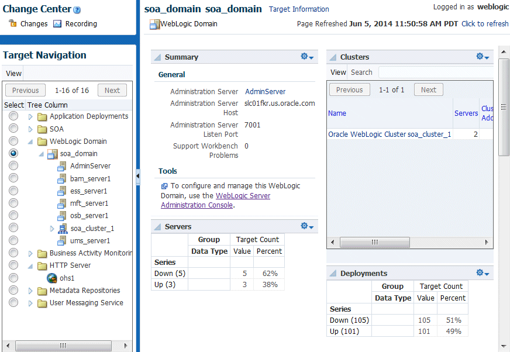Click the ohs1 globe icon

click(52, 278)
